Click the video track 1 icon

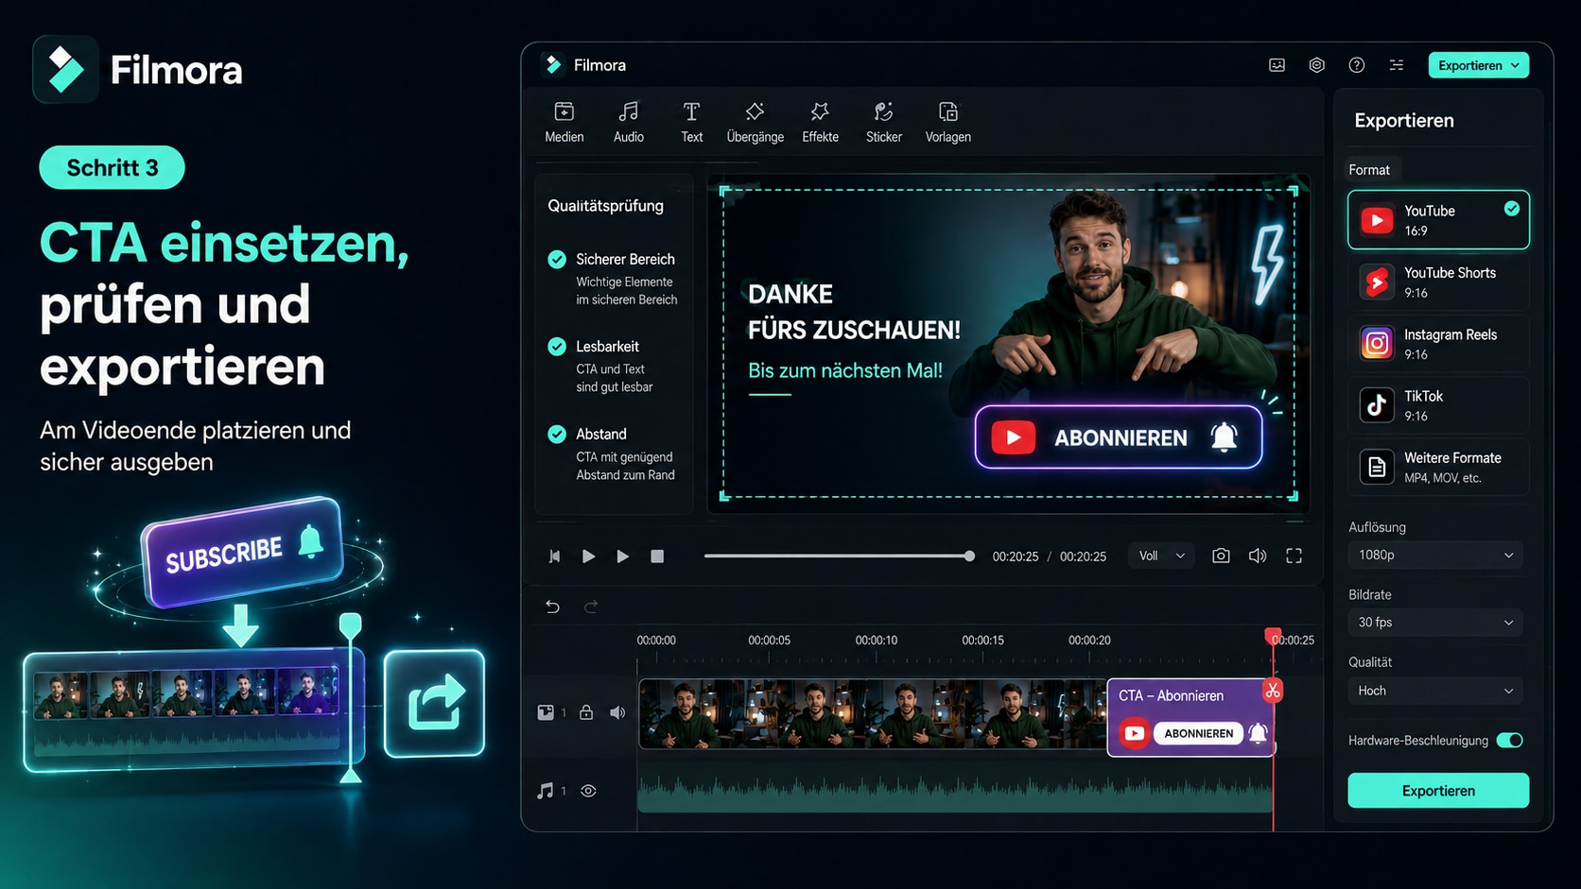click(546, 712)
